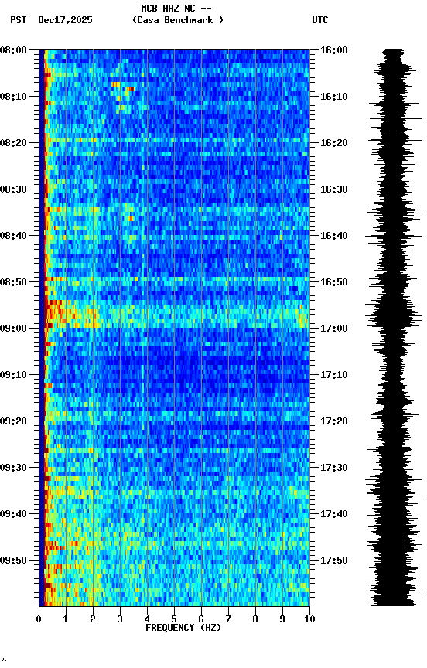Click the 'Casa Benchmark' station name
Viewport: 427px width, 668px height.
178,20
